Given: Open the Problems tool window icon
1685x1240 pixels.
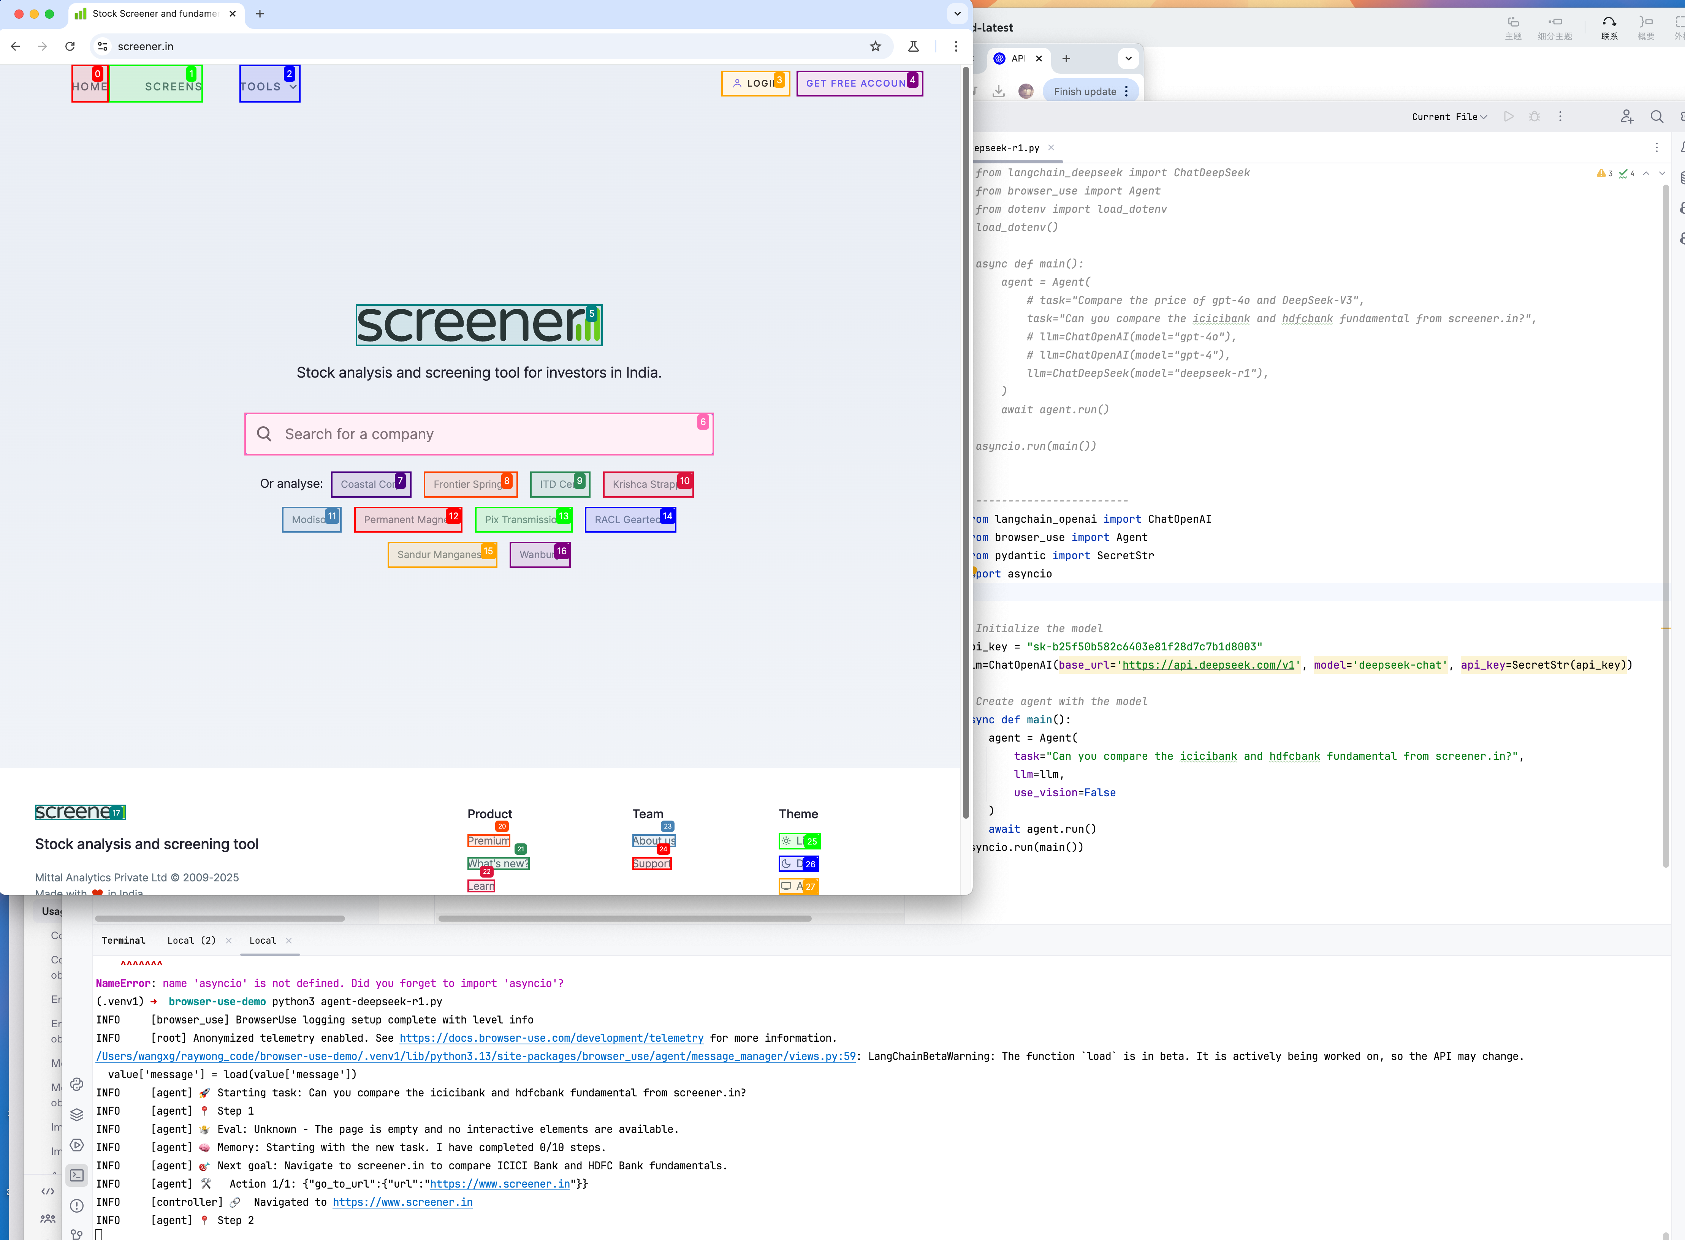Looking at the screenshot, I should tap(77, 1205).
